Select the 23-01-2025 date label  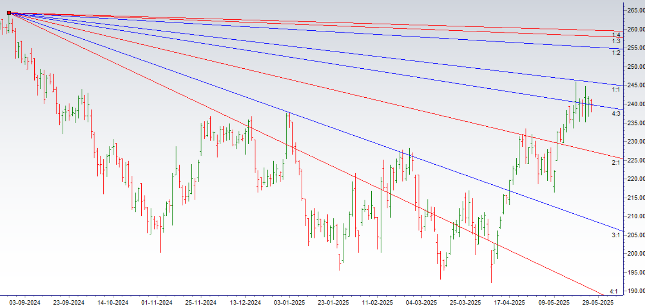pyautogui.click(x=333, y=303)
